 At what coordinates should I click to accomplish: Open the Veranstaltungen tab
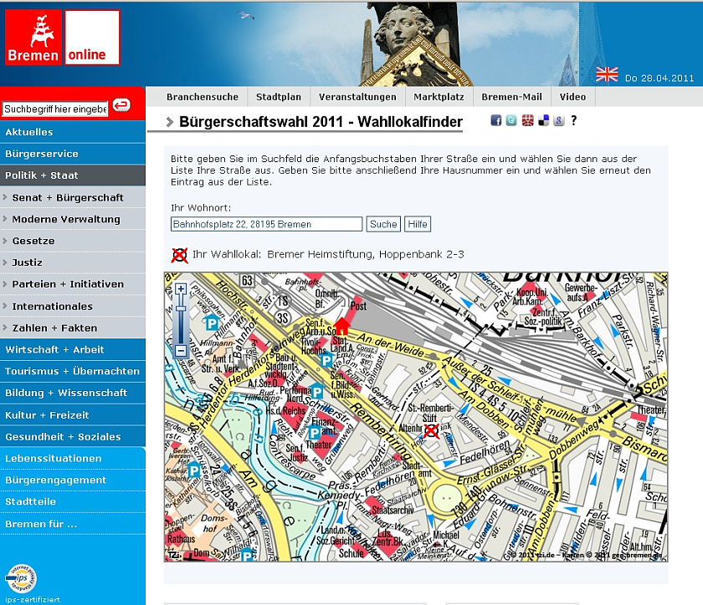357,97
